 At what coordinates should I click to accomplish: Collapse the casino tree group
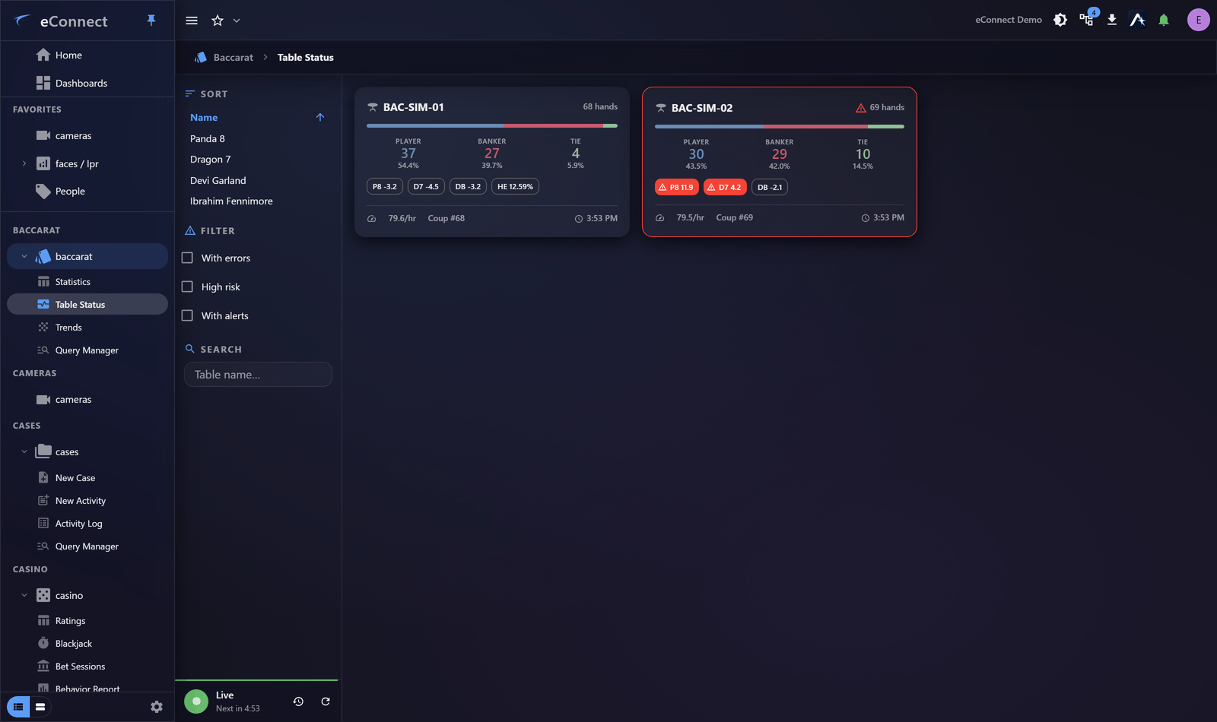click(24, 595)
